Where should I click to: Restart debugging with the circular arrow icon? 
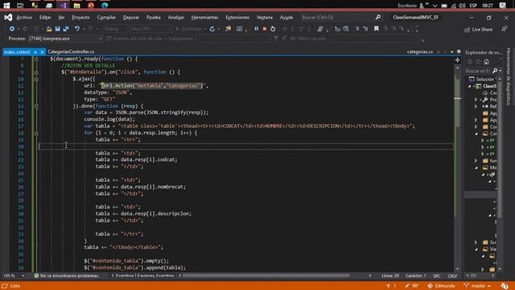273,29
